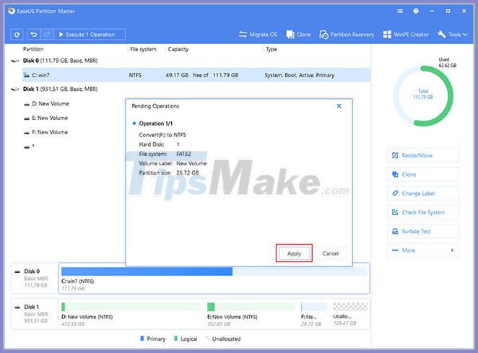The height and width of the screenshot is (353, 478).
Task: Cancel the pending operations dialog
Action: point(331,253)
